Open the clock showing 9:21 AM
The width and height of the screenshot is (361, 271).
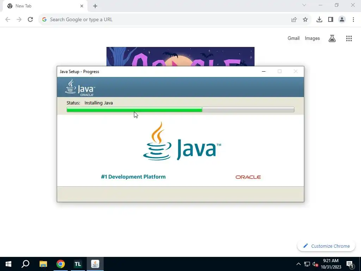[x=331, y=264]
